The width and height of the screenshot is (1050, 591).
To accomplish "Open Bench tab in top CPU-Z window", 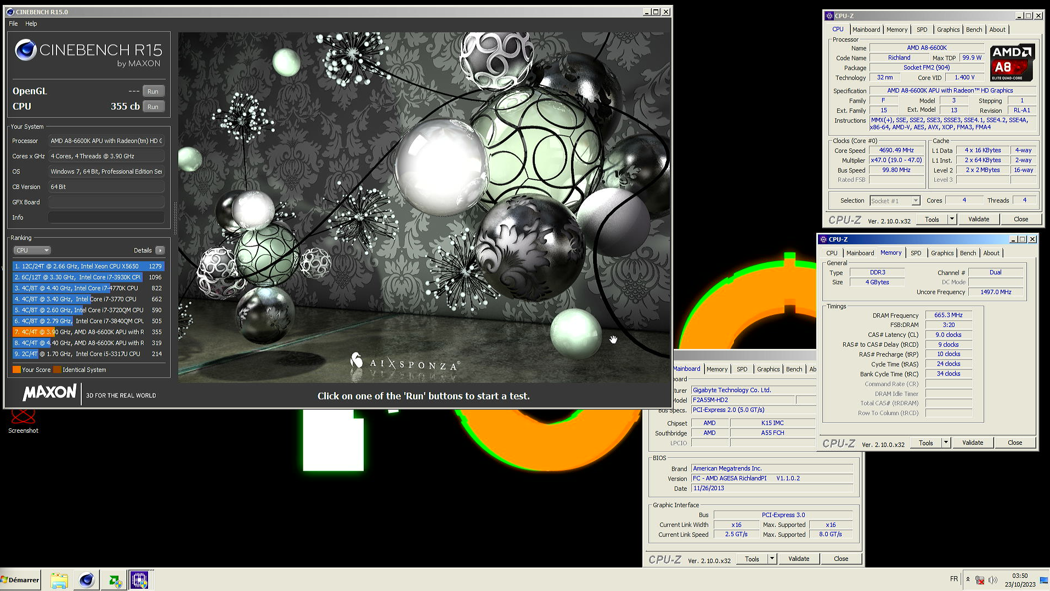I will (974, 30).
